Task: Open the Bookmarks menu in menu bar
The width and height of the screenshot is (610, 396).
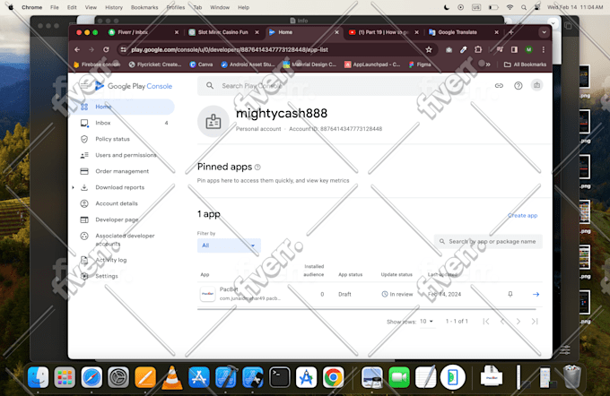Action: coord(144,7)
